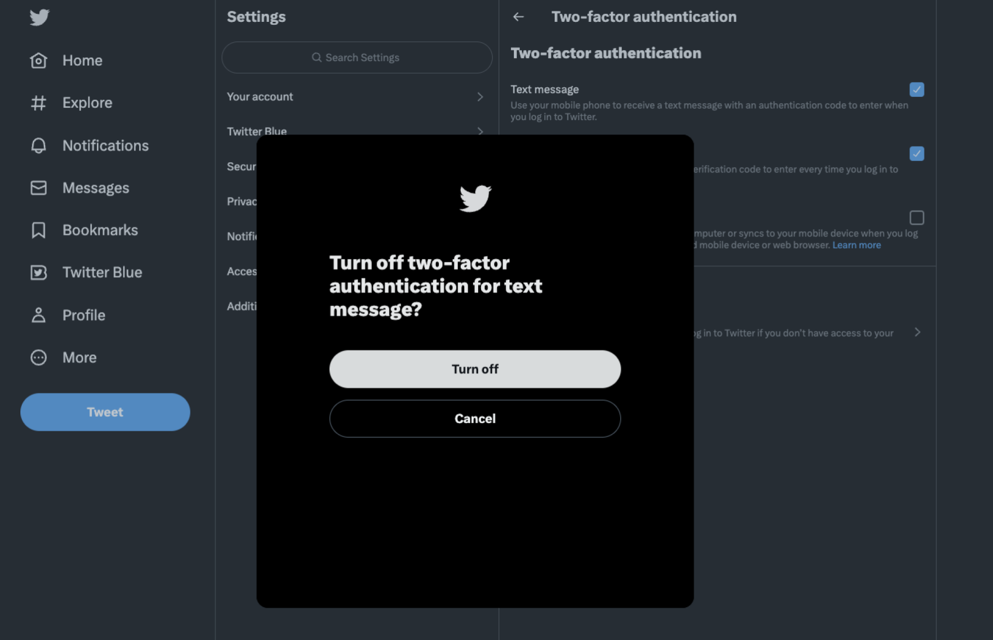The image size is (993, 640).
Task: Click Search Settings input field
Action: [x=355, y=57]
